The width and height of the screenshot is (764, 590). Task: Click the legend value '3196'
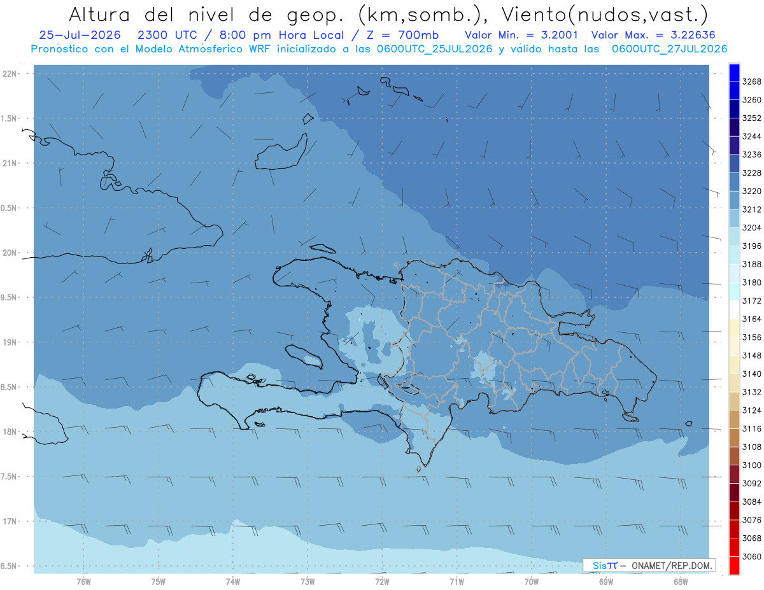click(752, 246)
